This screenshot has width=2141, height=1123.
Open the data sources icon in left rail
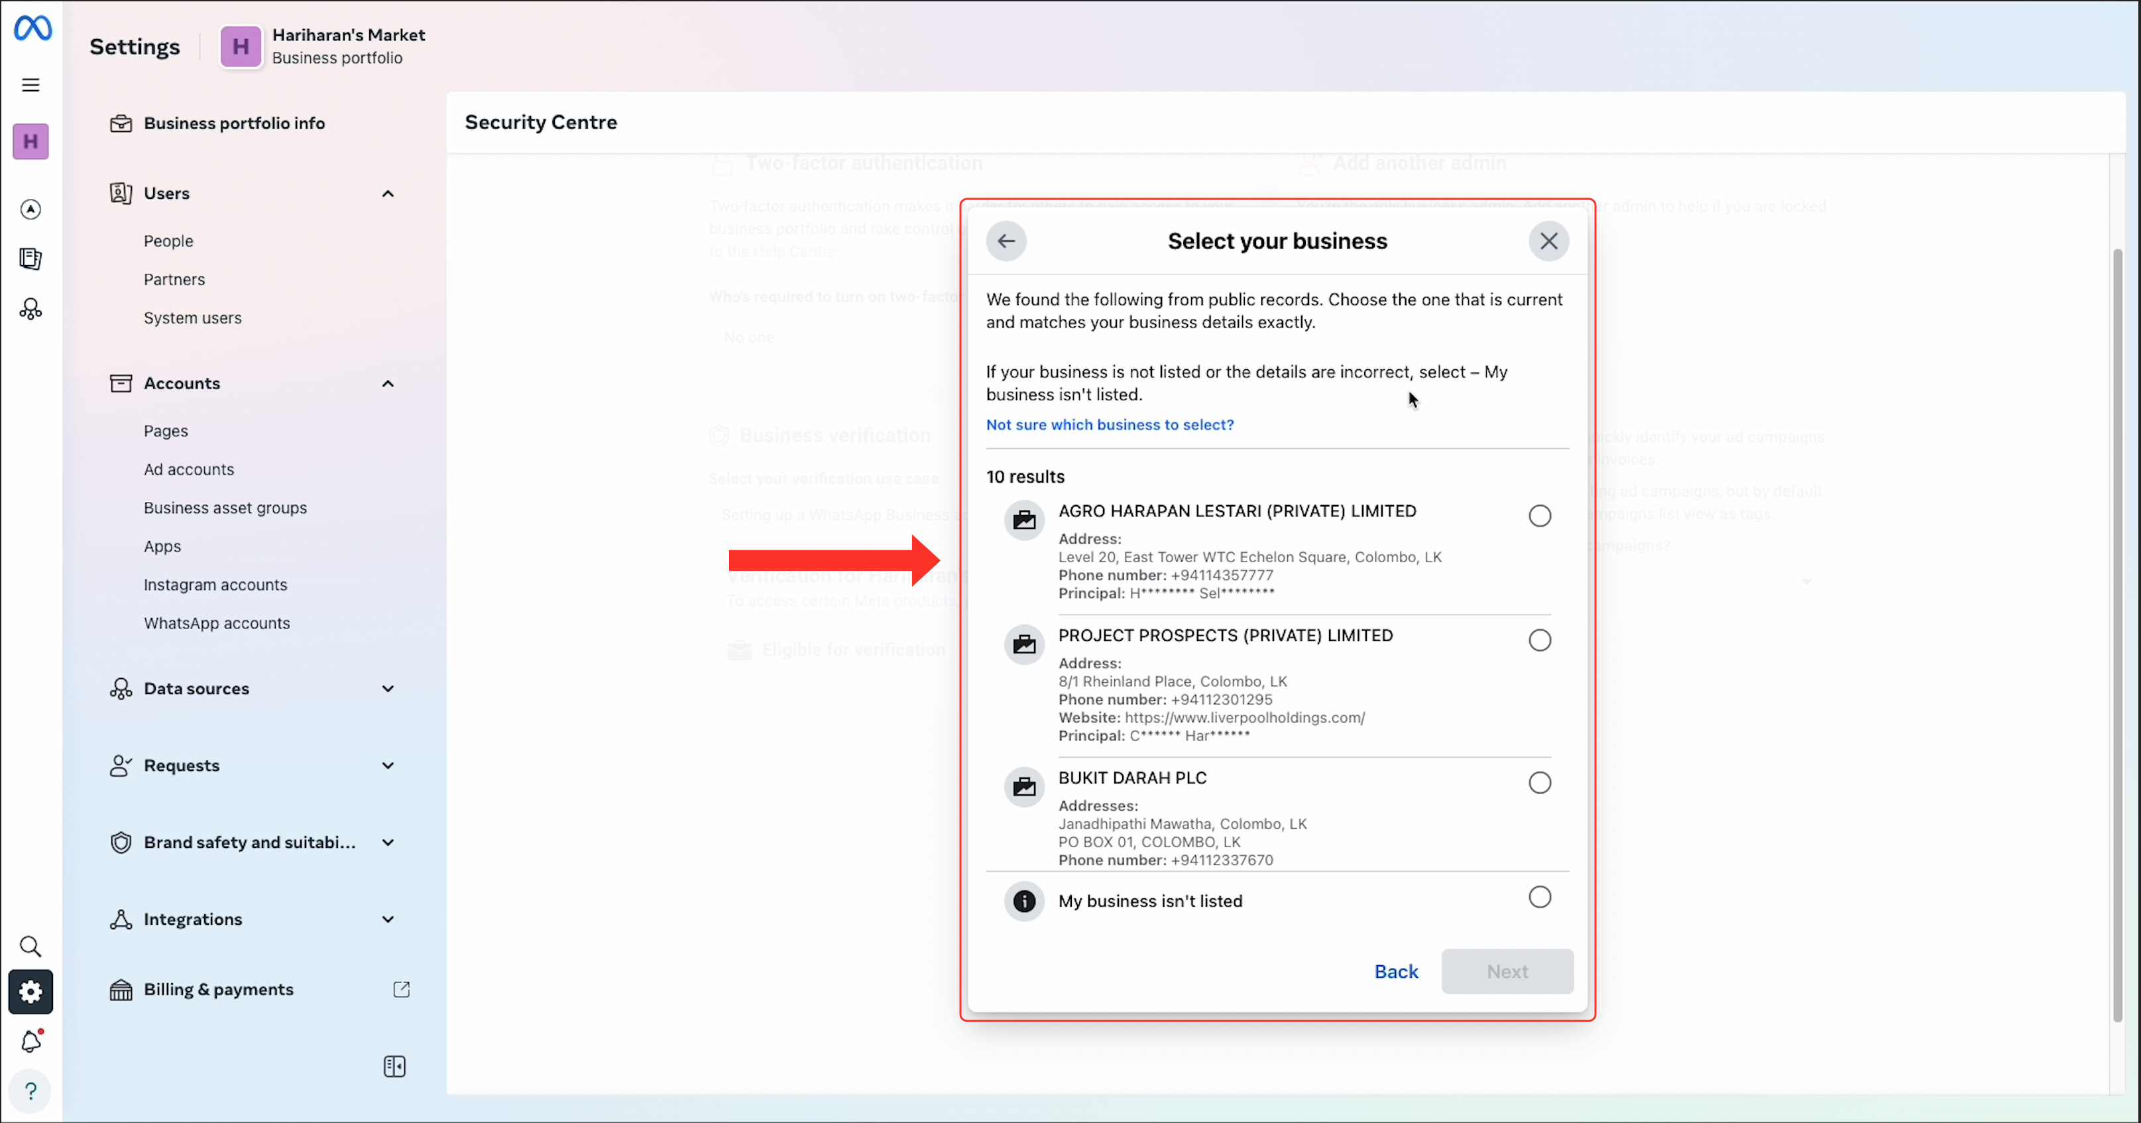coord(30,309)
